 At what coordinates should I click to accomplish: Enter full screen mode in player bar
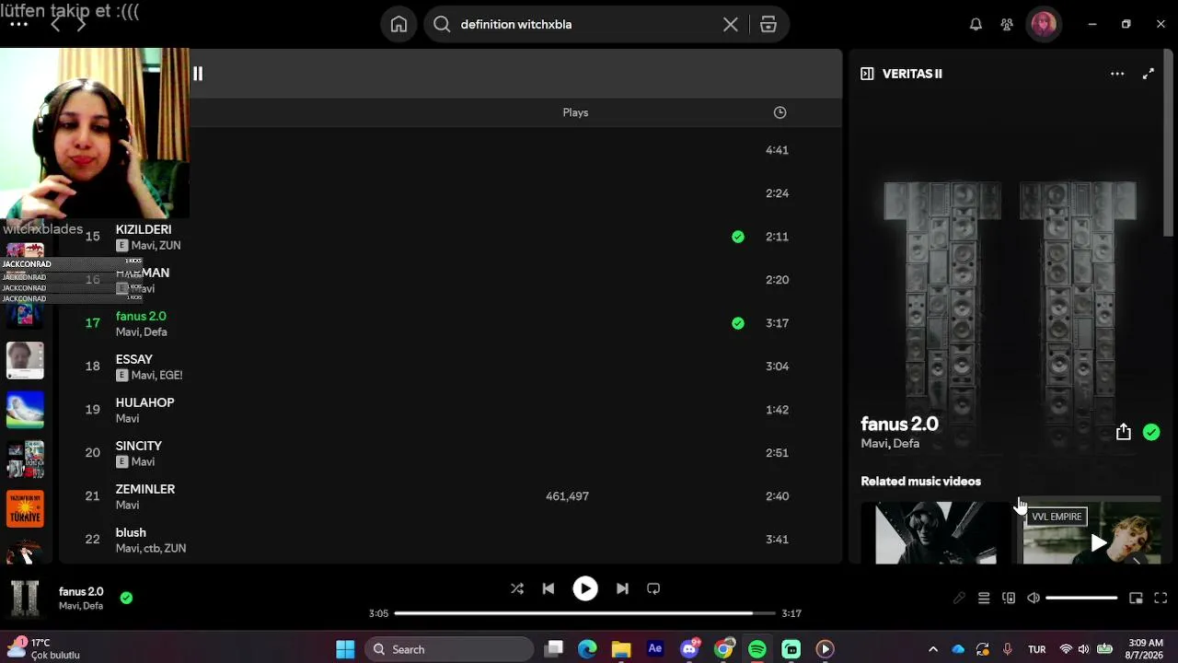coord(1161,599)
